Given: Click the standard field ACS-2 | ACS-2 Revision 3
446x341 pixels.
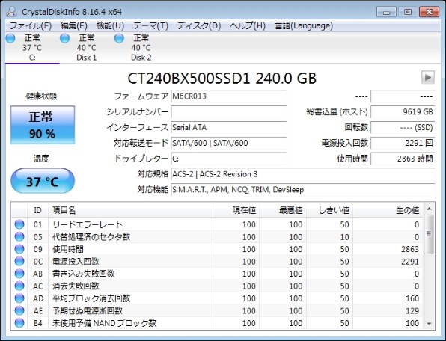Looking at the screenshot, I should (303, 174).
